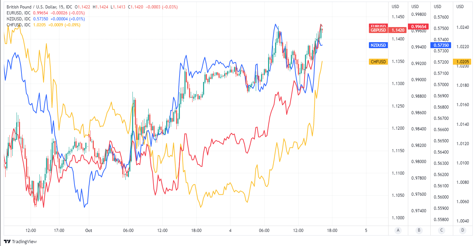Click the 1.1420 last price label
Screen dimensions: 475x246
(x=398, y=30)
